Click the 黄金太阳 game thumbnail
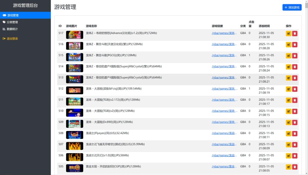Viewport: 308px width, 175px height. tap(74, 168)
